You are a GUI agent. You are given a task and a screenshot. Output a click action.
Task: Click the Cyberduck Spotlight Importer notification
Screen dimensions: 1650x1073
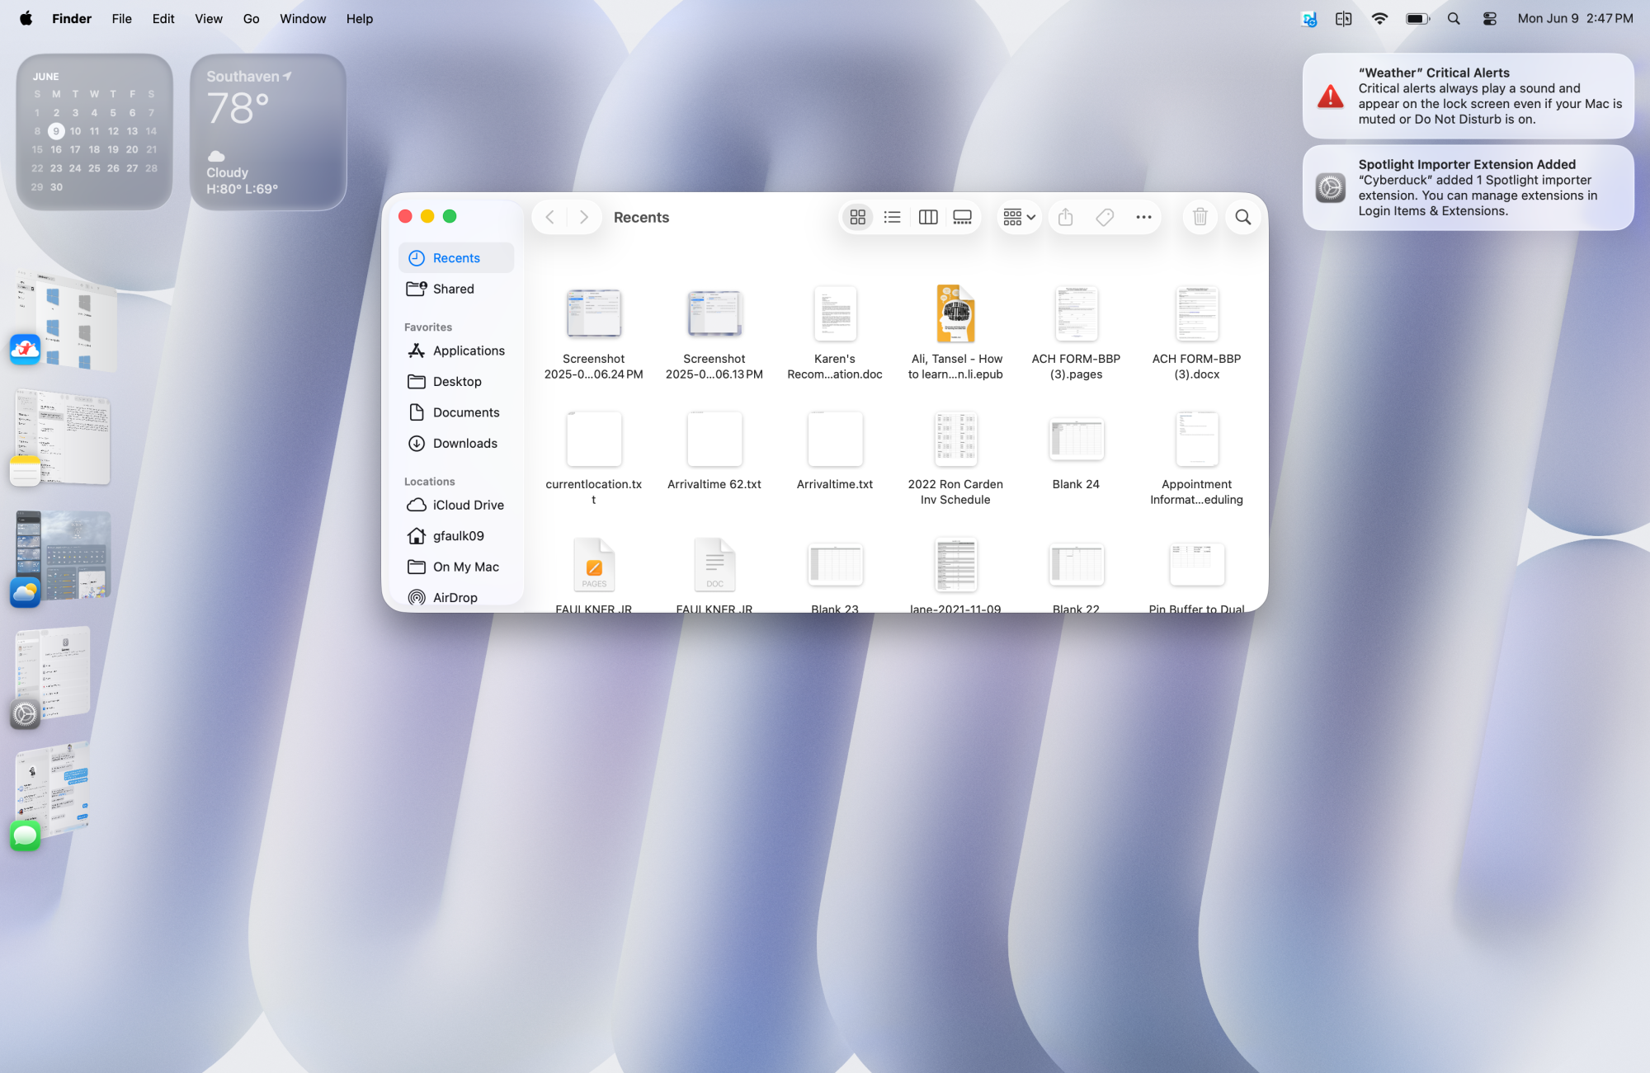[1467, 188]
